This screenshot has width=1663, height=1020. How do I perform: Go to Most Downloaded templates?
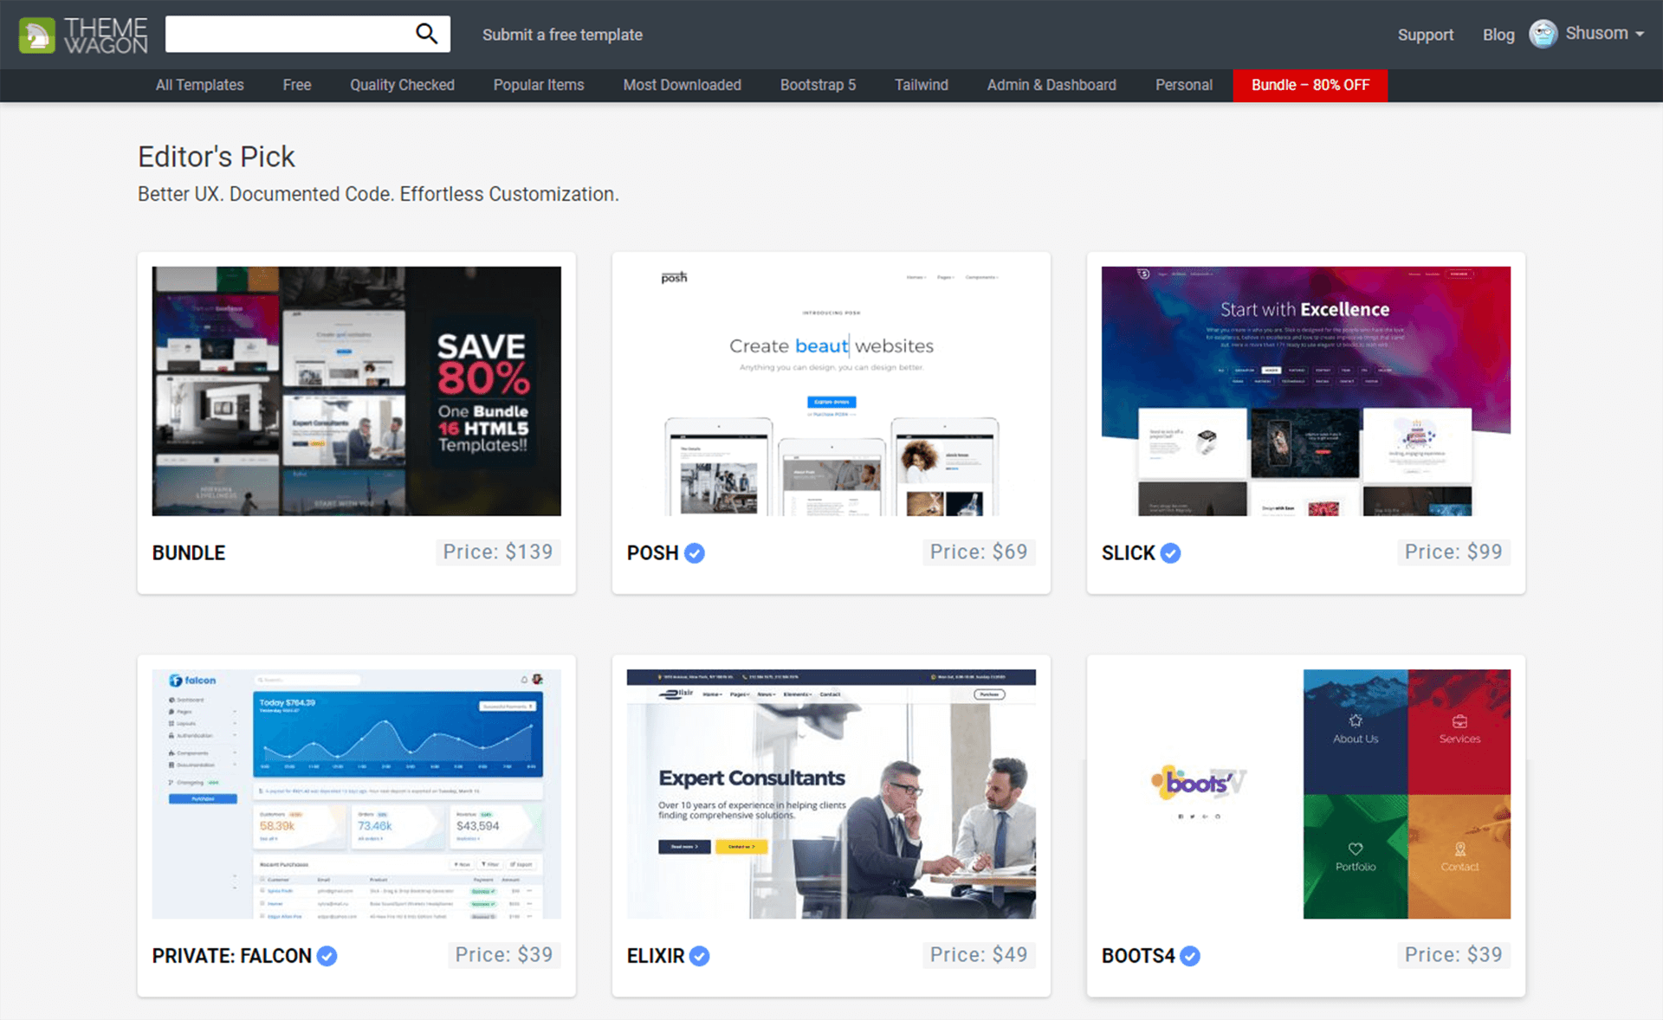(x=682, y=85)
